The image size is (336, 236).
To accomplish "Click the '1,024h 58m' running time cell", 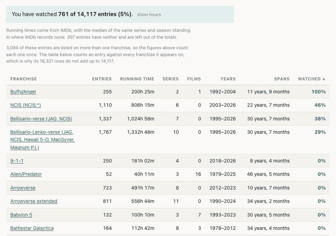I will coord(141,119).
